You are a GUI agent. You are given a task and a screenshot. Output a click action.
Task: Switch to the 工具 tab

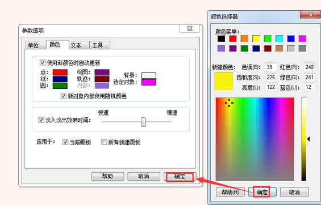tap(100, 45)
